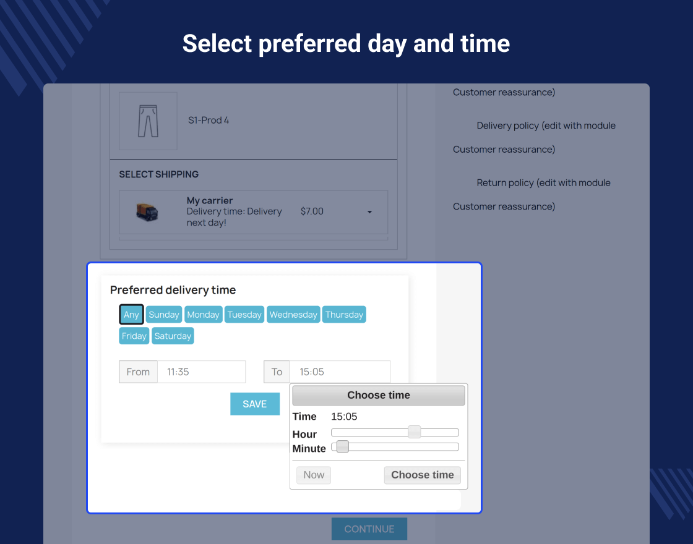Select the "Any" delivery day option

(x=131, y=314)
